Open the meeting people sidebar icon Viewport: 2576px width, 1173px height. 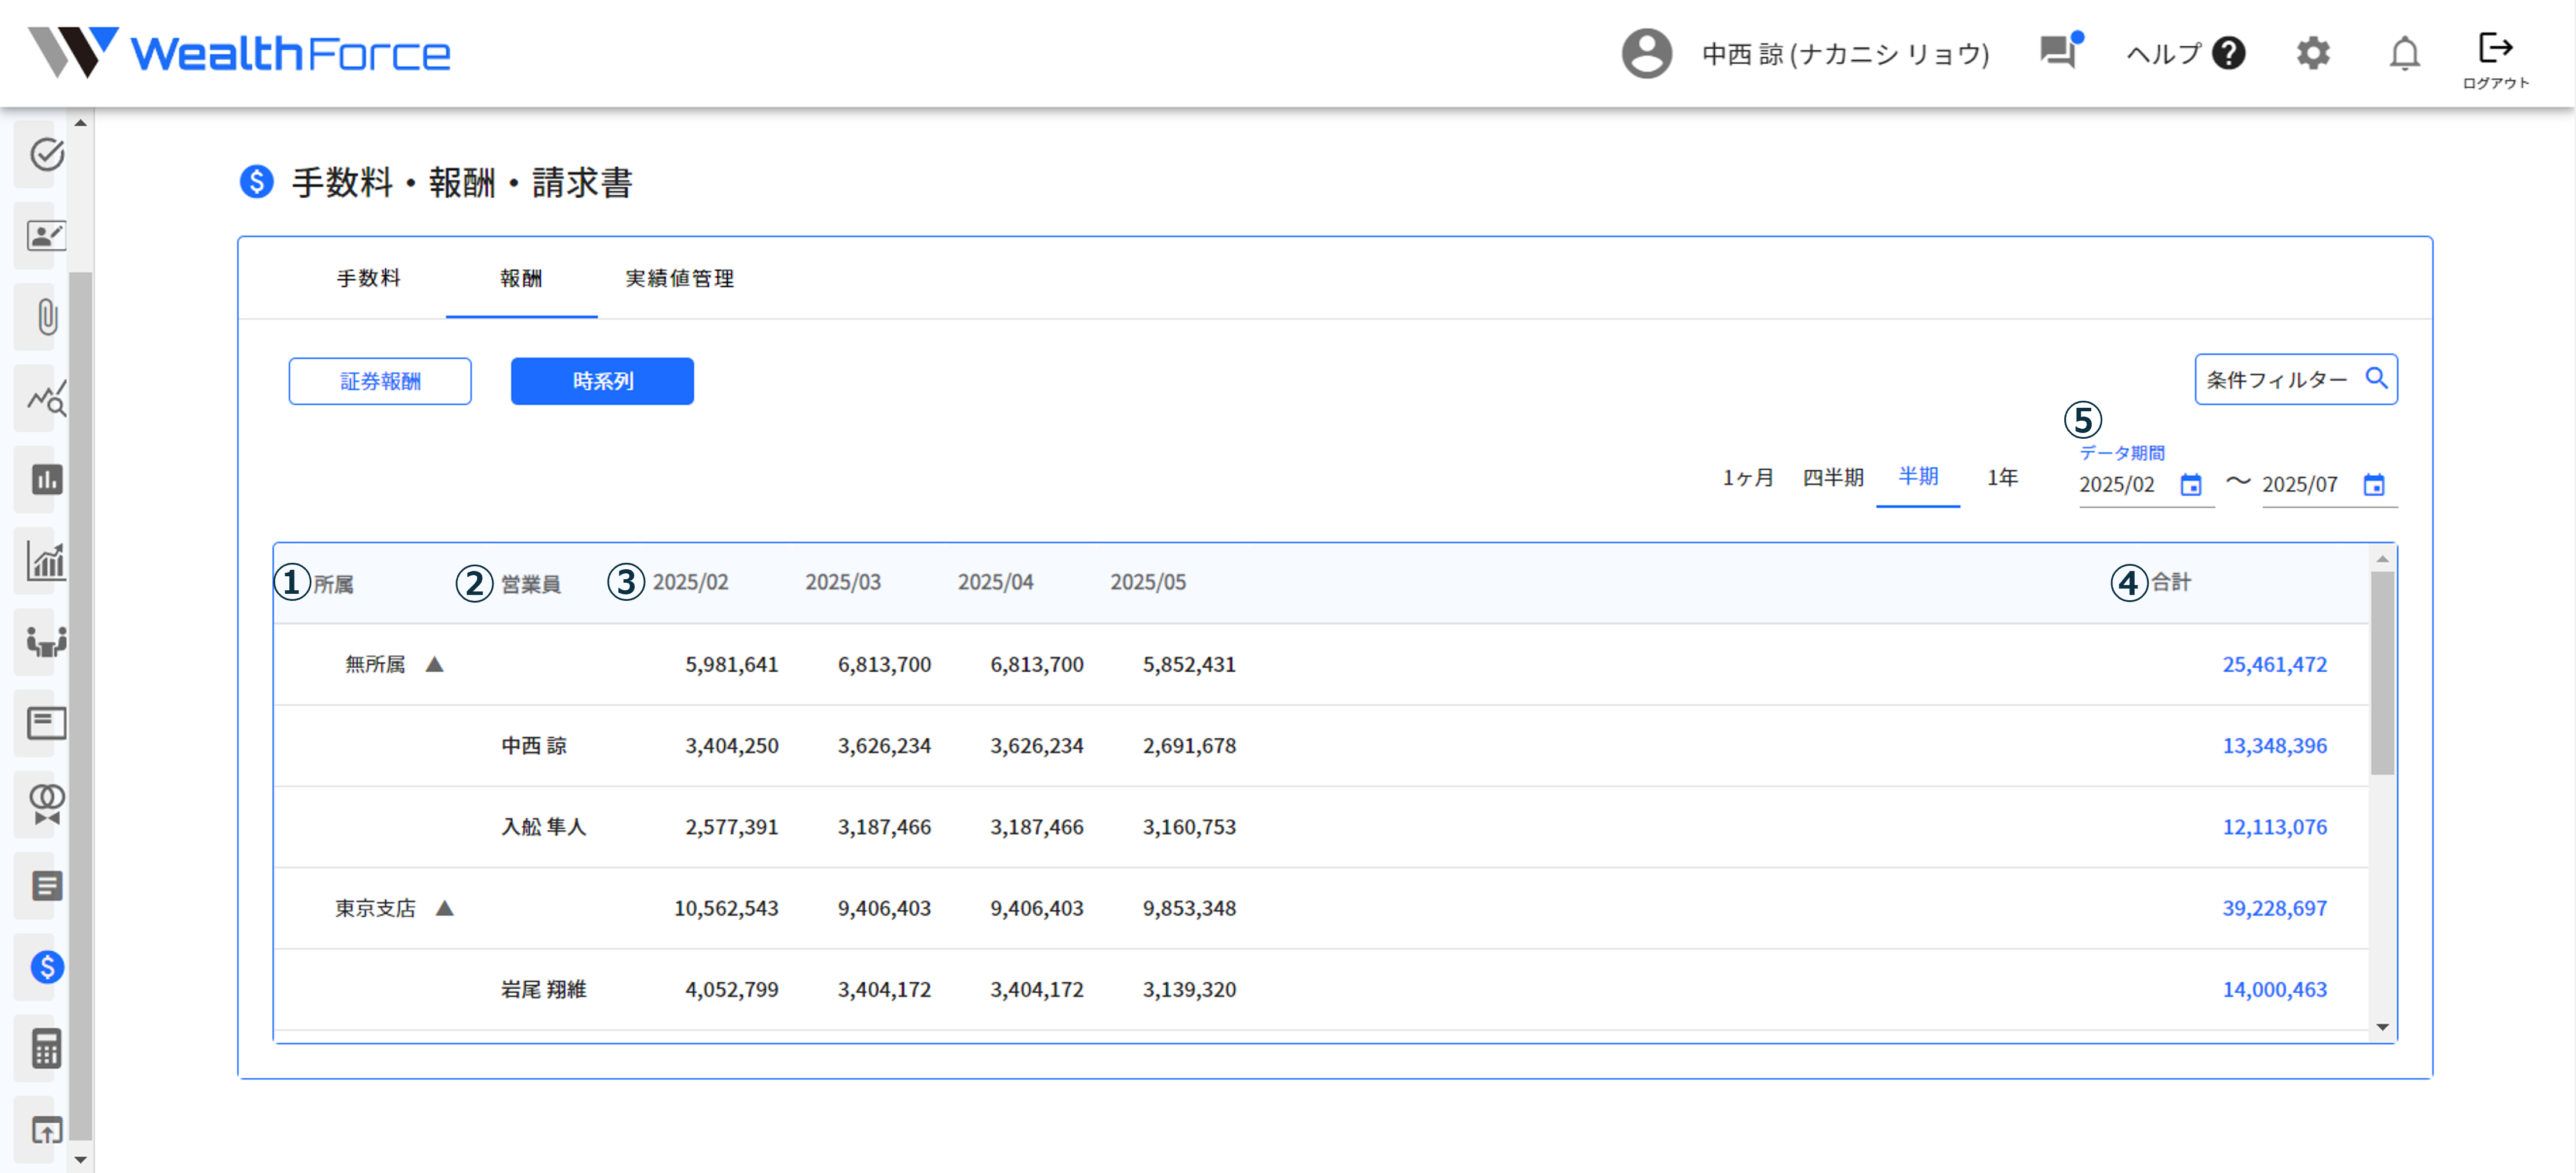[x=46, y=641]
